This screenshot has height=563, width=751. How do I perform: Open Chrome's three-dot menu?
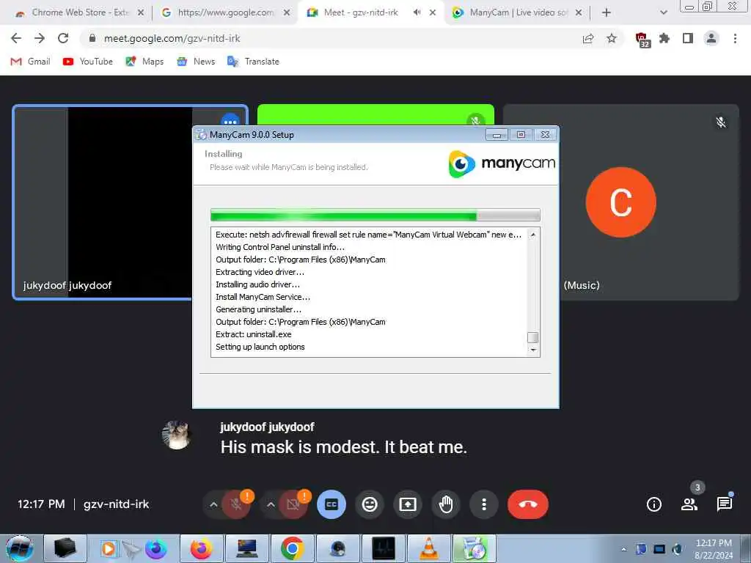coord(735,38)
